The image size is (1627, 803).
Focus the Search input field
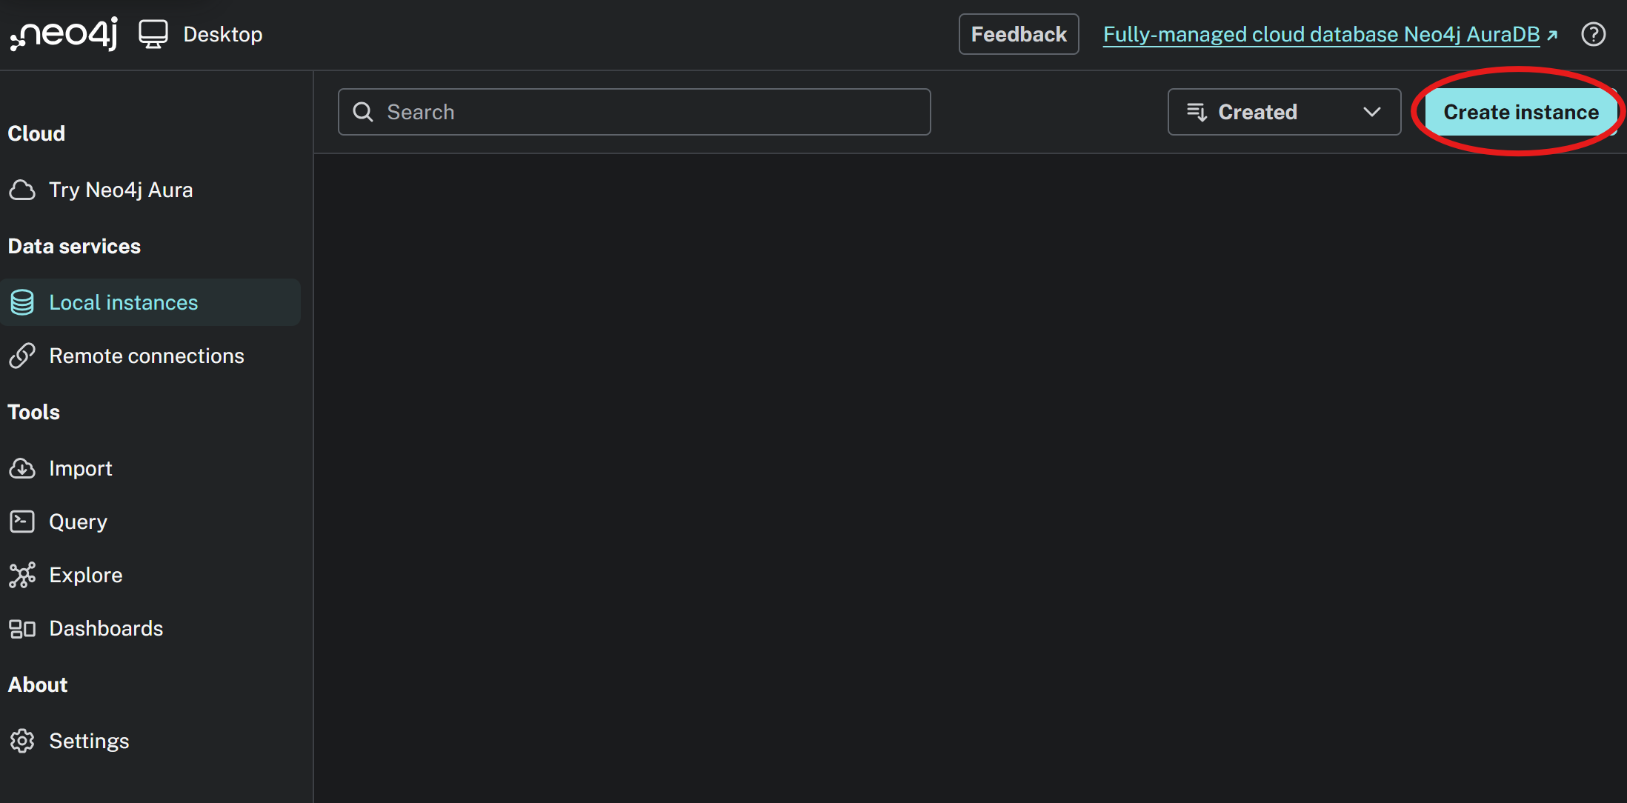(x=634, y=112)
